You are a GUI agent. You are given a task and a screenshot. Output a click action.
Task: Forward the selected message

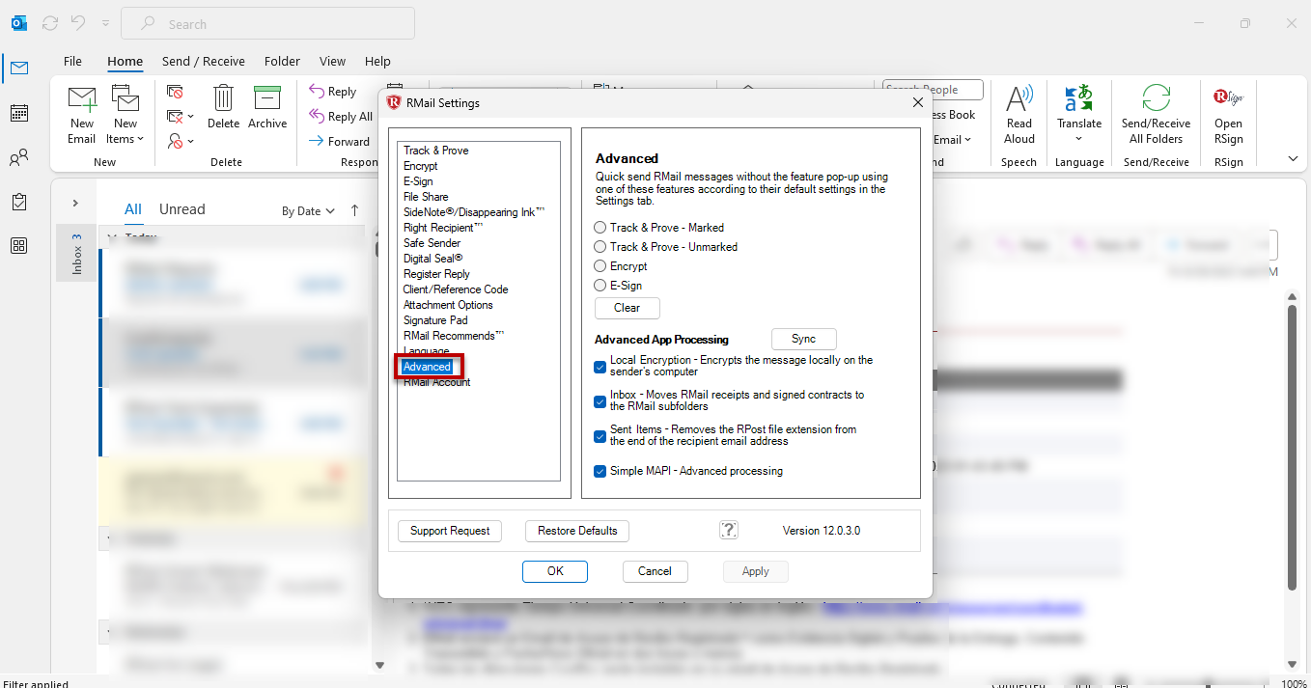[x=339, y=141]
